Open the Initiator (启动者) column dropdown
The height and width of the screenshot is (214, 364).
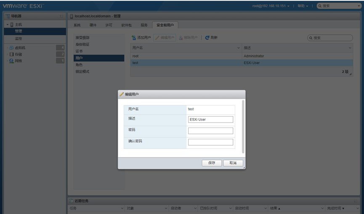195,208
